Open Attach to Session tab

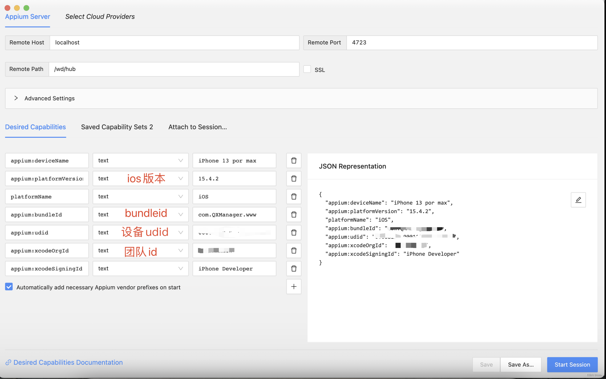197,127
